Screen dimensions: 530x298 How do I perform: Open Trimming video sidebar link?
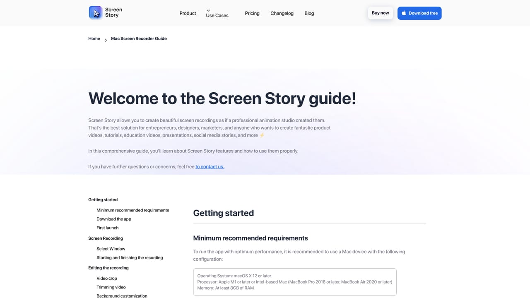pos(111,287)
